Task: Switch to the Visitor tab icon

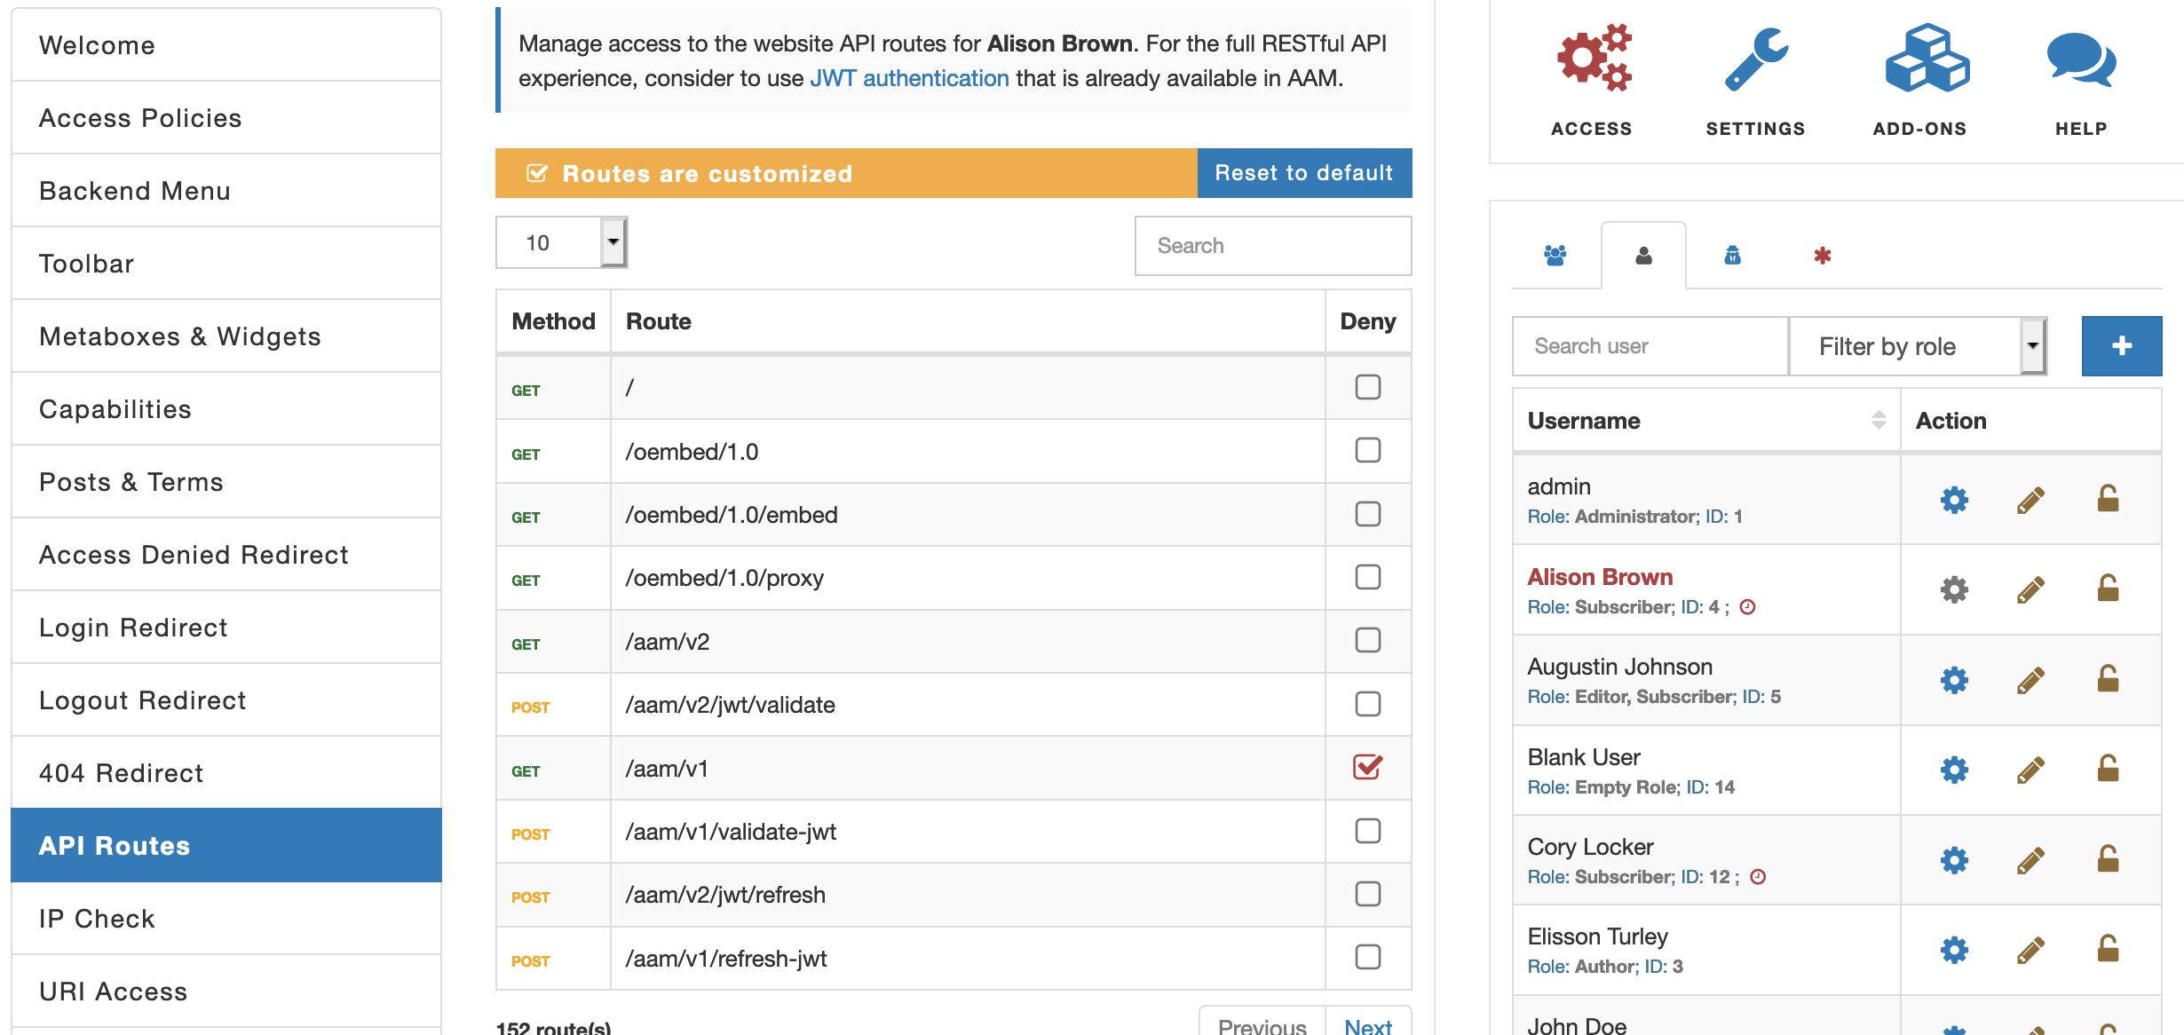Action: pyautogui.click(x=1730, y=257)
